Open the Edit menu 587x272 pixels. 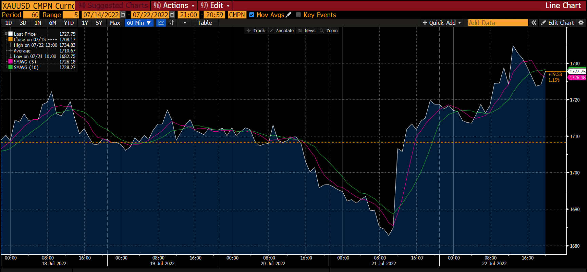click(215, 5)
